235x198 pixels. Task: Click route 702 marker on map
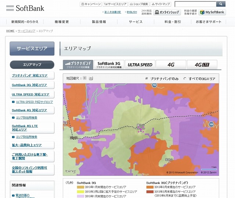tap(154, 85)
